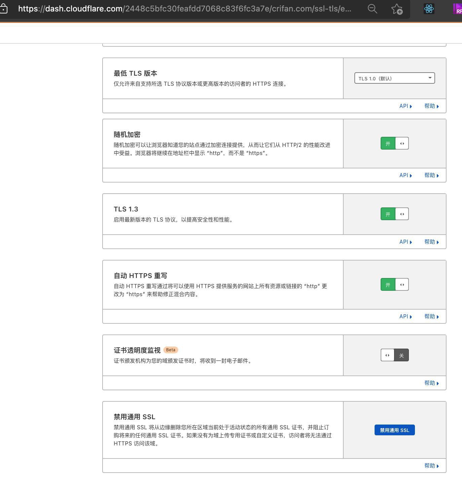Click the lock icon in address bar
The image size is (462, 478).
tap(3, 9)
